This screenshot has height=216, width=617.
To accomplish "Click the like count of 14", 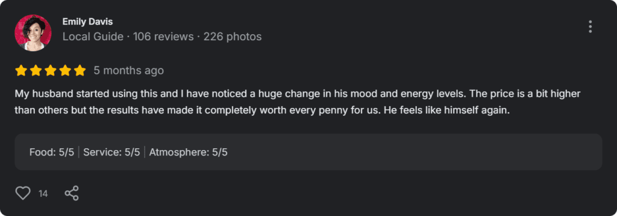I will pyautogui.click(x=43, y=194).
